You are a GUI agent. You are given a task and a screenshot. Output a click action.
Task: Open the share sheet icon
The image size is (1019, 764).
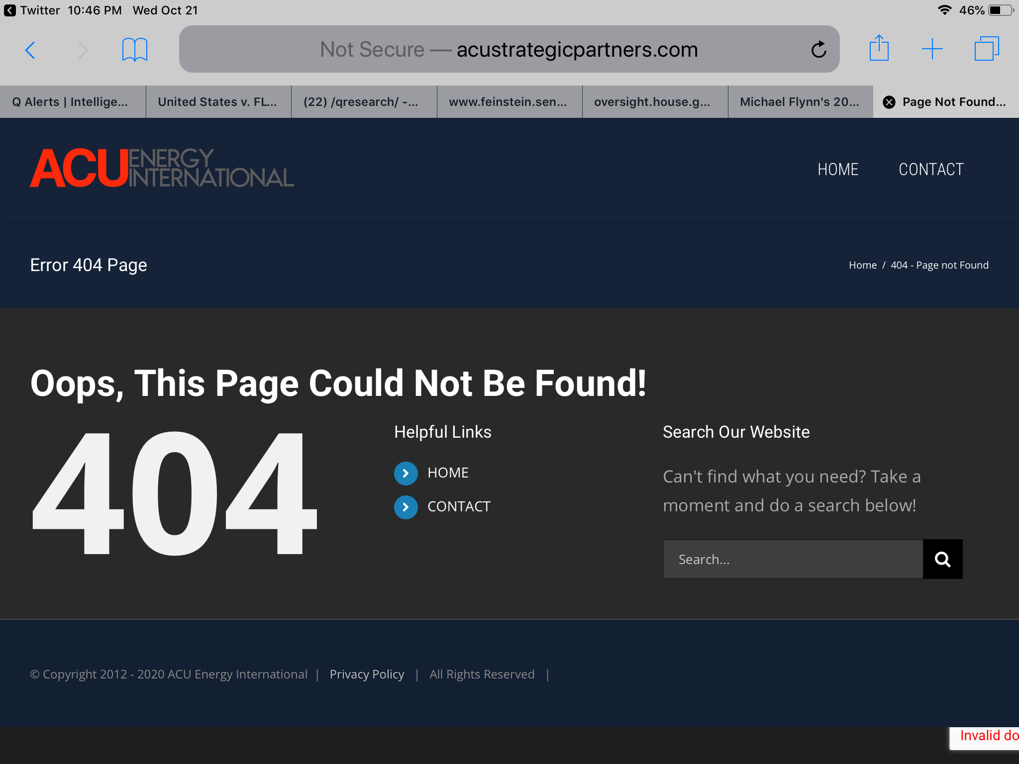click(x=879, y=48)
